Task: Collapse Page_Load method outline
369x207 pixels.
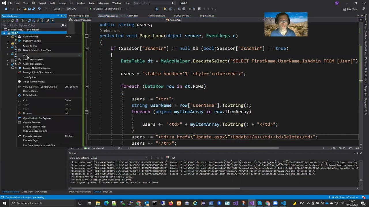Action: 86,36
